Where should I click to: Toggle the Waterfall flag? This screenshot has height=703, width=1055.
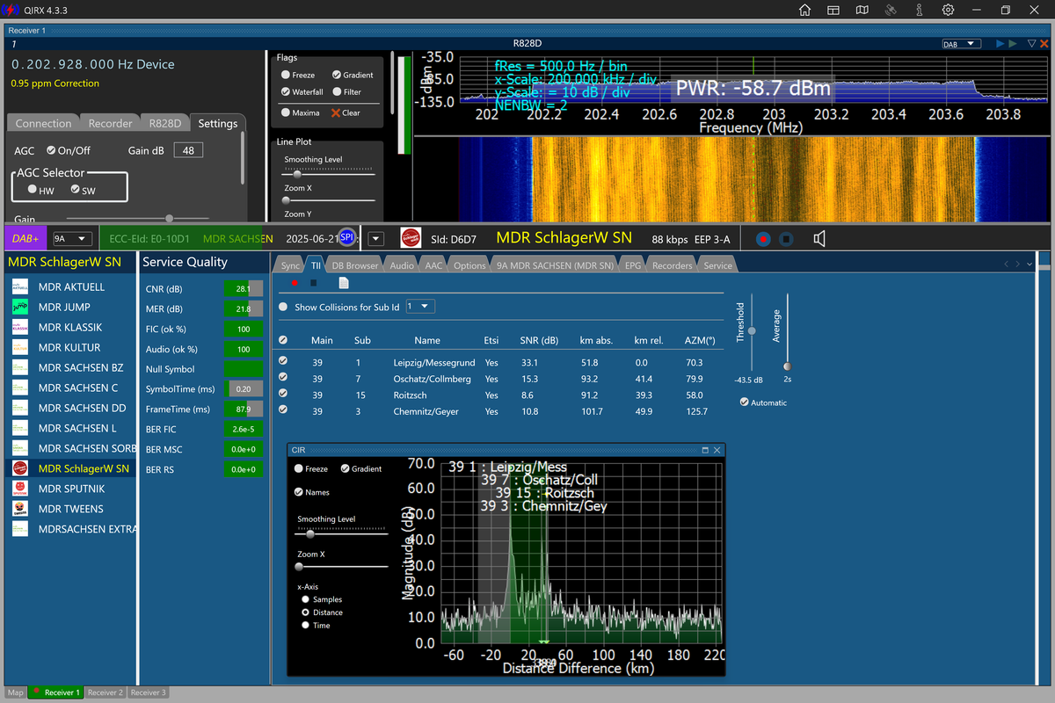coord(286,91)
